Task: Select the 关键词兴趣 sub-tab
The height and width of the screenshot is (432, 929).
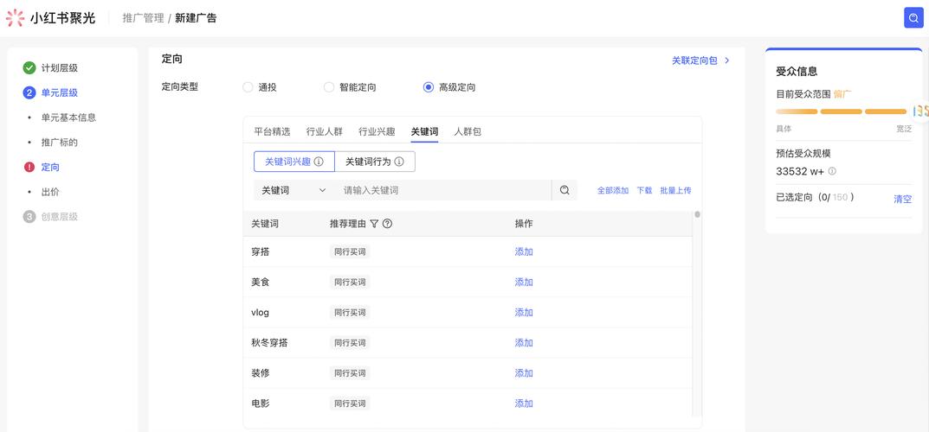Action: [x=294, y=162]
